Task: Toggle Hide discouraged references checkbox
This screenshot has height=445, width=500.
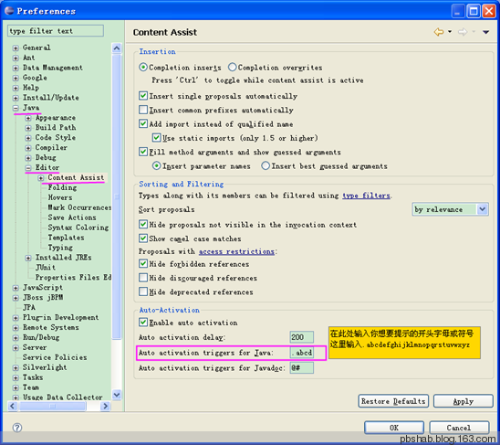Action: pyautogui.click(x=143, y=278)
